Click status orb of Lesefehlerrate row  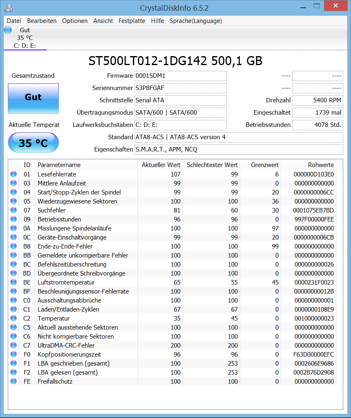tap(13, 174)
